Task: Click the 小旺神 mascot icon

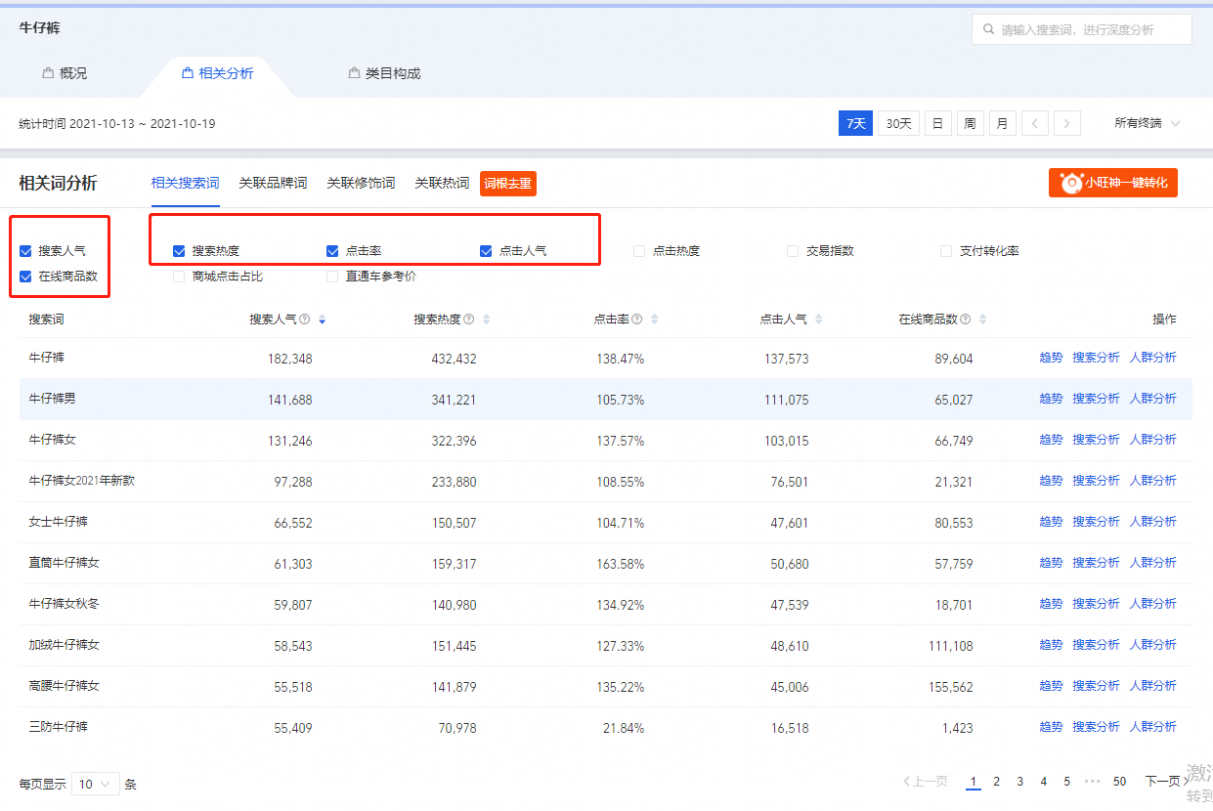Action: coord(1072,183)
